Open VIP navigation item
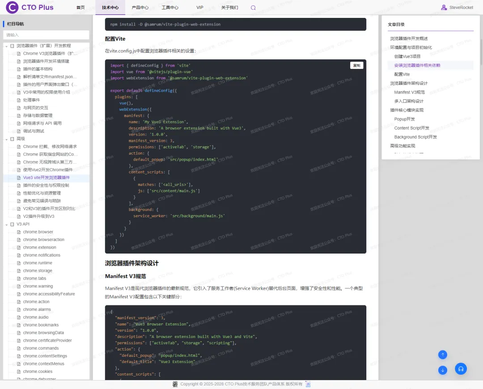This screenshot has height=389, width=483. tap(200, 8)
